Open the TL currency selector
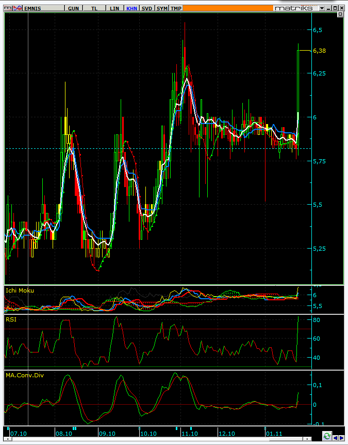Image resolution: width=348 pixels, height=445 pixels. click(x=94, y=8)
